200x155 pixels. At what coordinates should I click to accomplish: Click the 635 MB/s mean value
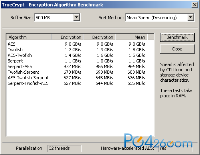(136, 83)
